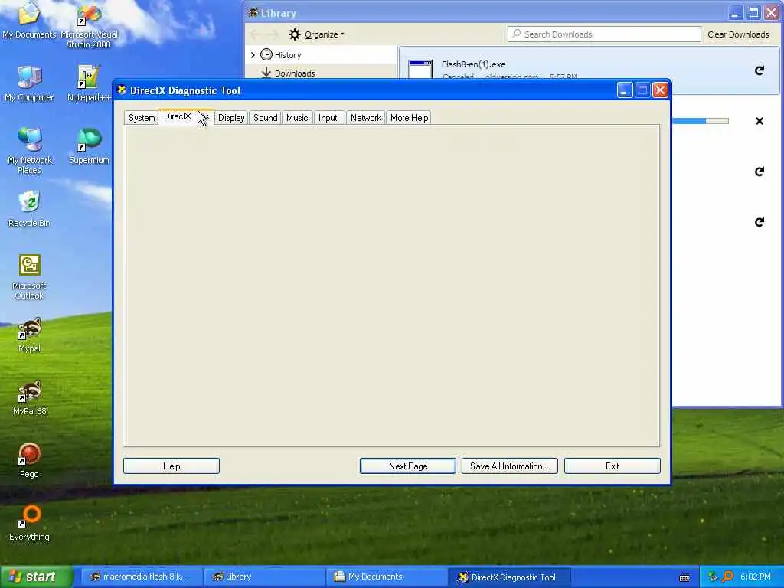Launch the Mypal browser shortcut
The image size is (784, 588).
[x=29, y=335]
